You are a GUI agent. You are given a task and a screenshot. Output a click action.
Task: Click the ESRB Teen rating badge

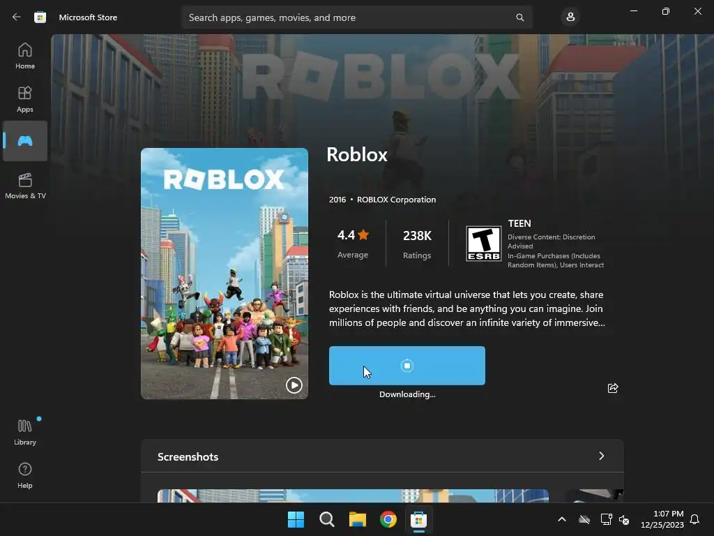pyautogui.click(x=484, y=244)
